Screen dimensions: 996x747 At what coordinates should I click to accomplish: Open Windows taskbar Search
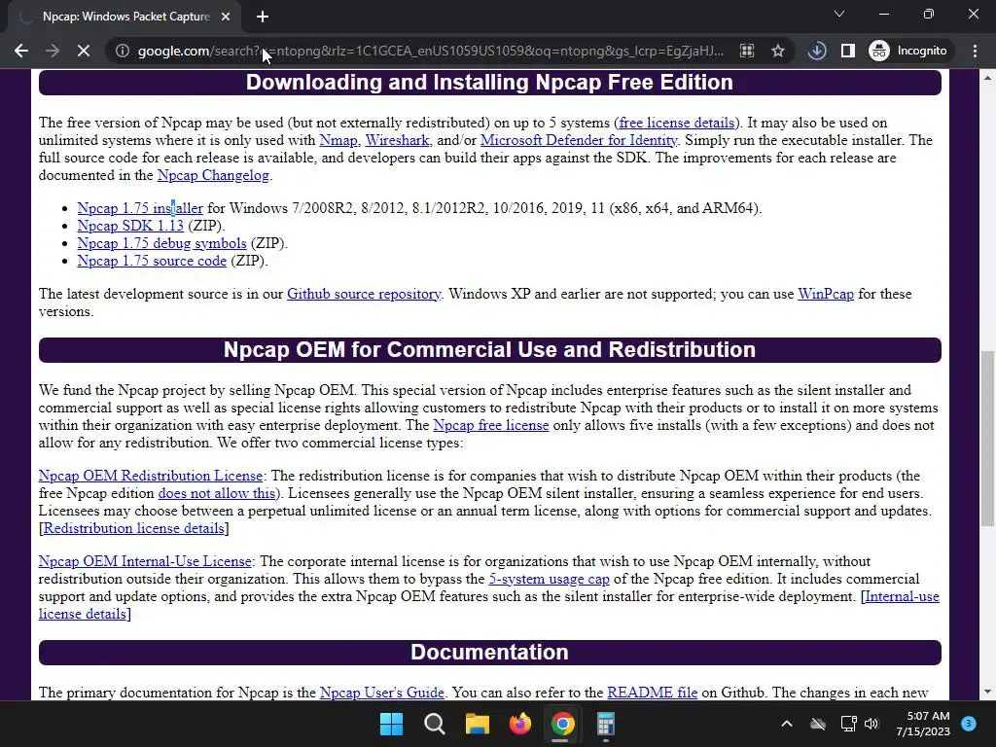pos(435,724)
